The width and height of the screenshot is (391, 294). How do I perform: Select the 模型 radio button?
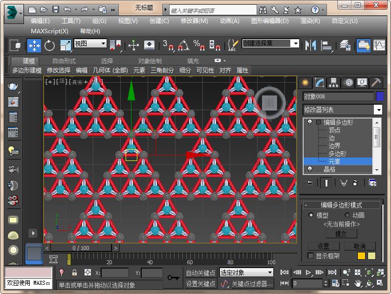tap(311, 215)
